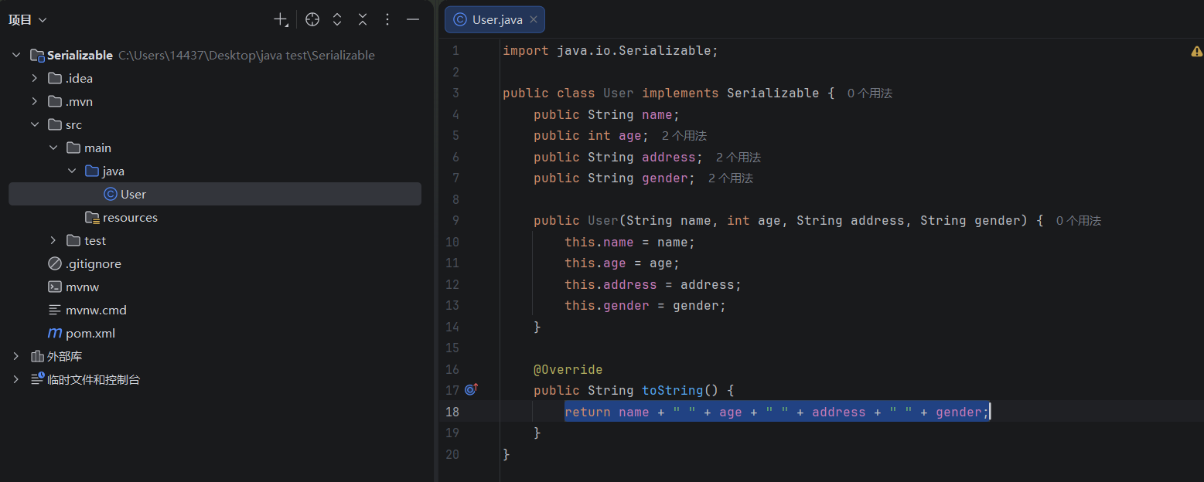Open project panel options (three dots)
1204x482 pixels.
pos(387,20)
